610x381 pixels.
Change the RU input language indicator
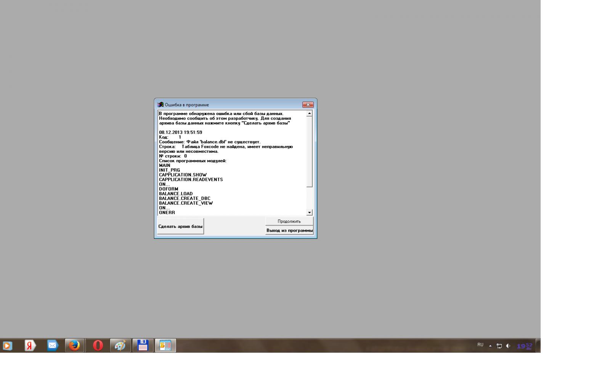pos(480,345)
